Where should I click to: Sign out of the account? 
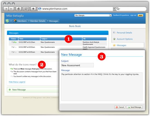coord(133,15)
